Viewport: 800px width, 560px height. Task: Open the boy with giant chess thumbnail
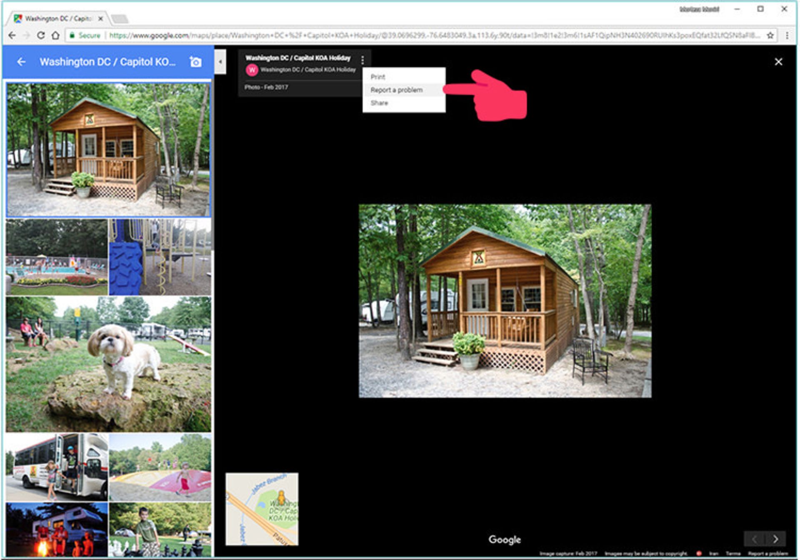(x=160, y=529)
